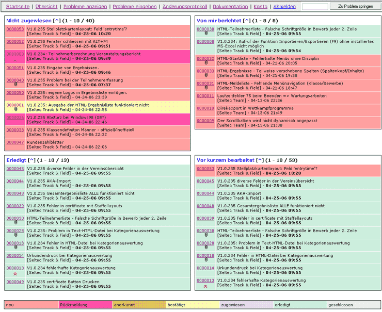Click priority arrow under issue 0000003
The height and width of the screenshot is (312, 382).
(x=15, y=60)
